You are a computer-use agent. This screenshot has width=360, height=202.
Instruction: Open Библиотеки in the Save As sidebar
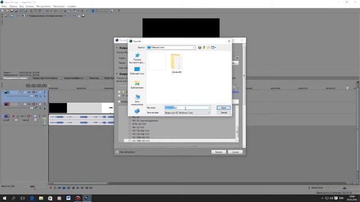137,85
